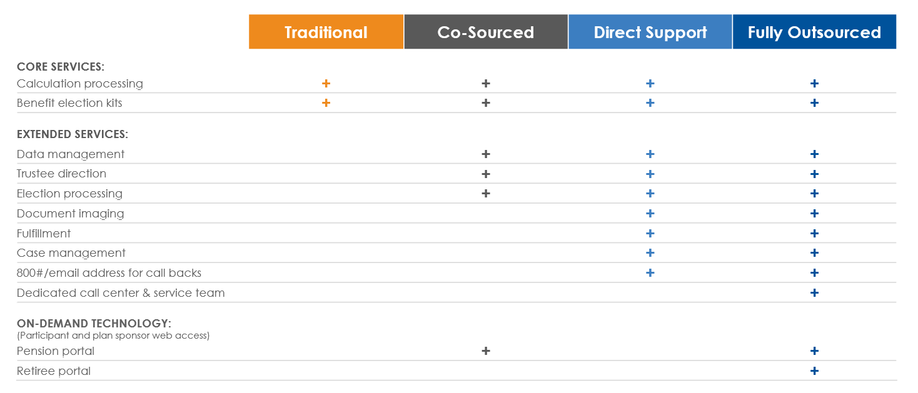Screen dimensions: 918x393
Task: Click the Dedicated call center & service team label
Action: [121, 293]
